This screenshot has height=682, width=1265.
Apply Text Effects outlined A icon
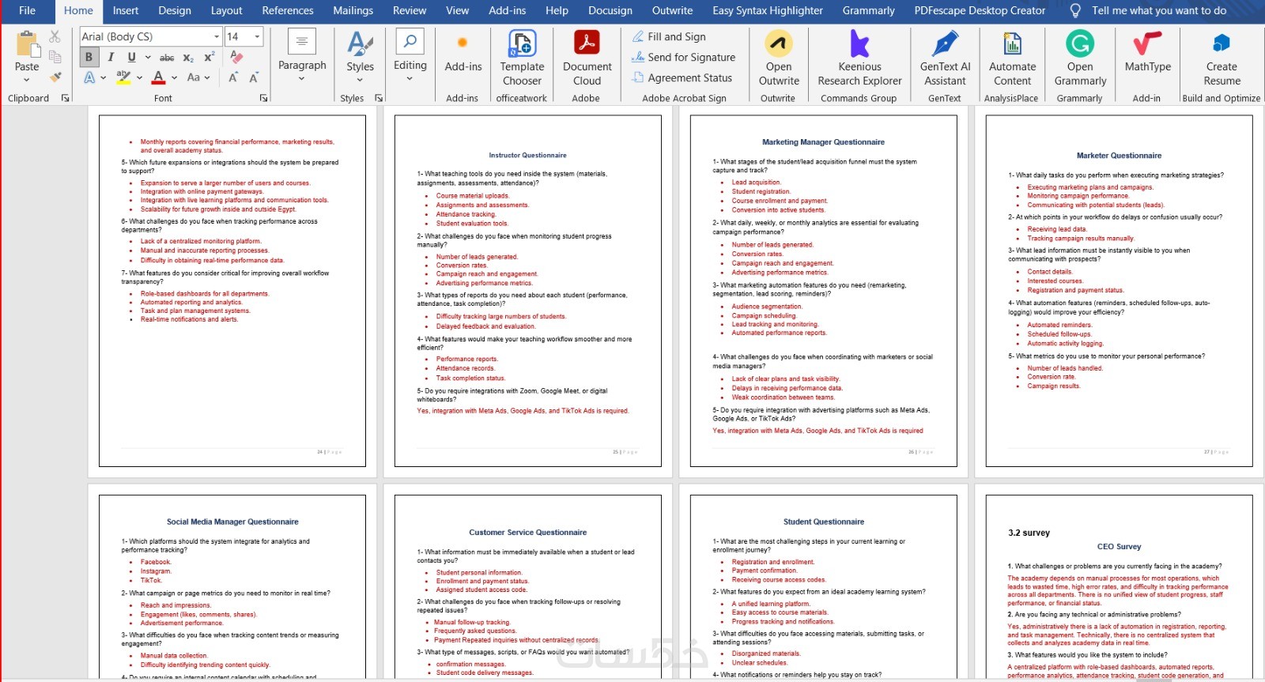pos(89,77)
